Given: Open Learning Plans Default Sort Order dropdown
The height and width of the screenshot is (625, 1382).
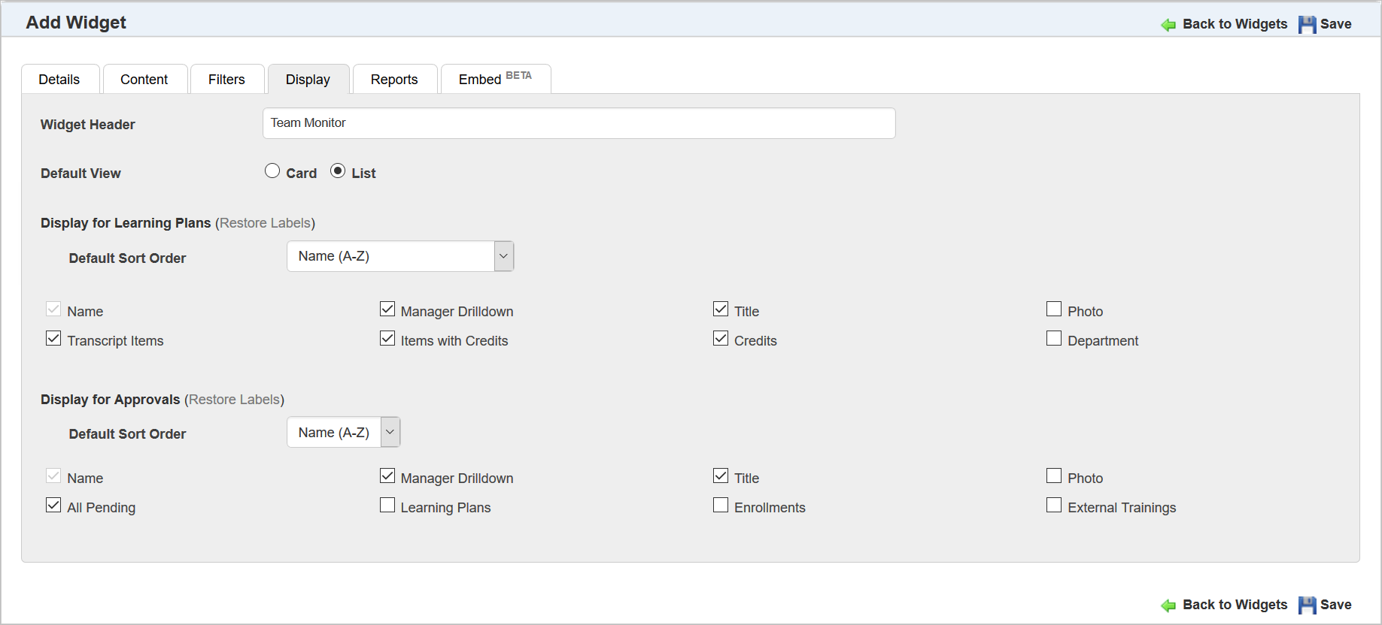Looking at the screenshot, I should click(x=399, y=256).
